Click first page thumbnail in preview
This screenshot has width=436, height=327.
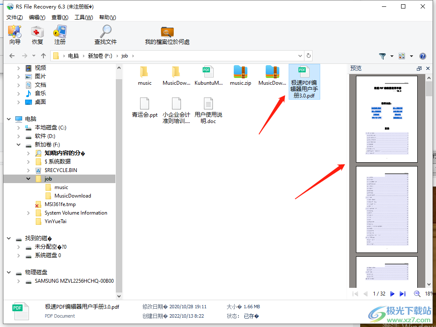(387, 119)
